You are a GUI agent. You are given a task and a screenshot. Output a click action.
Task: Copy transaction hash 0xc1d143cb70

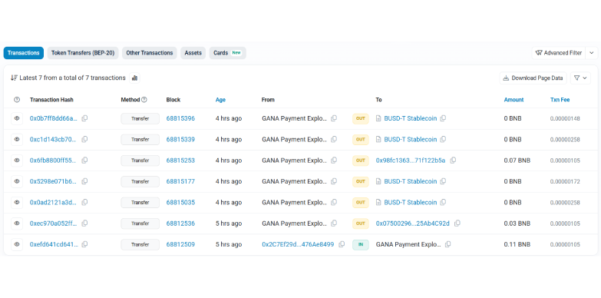84,140
